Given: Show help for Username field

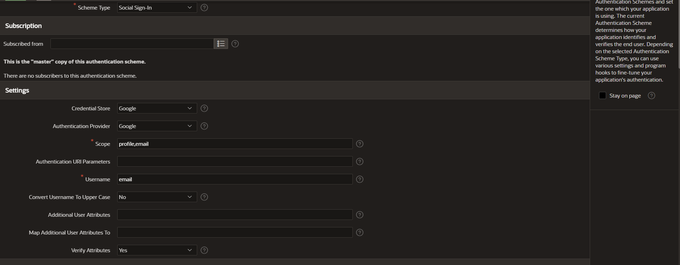Looking at the screenshot, I should point(360,179).
